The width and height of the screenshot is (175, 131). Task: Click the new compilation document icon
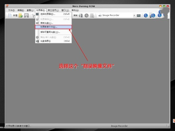[x=10, y=15]
